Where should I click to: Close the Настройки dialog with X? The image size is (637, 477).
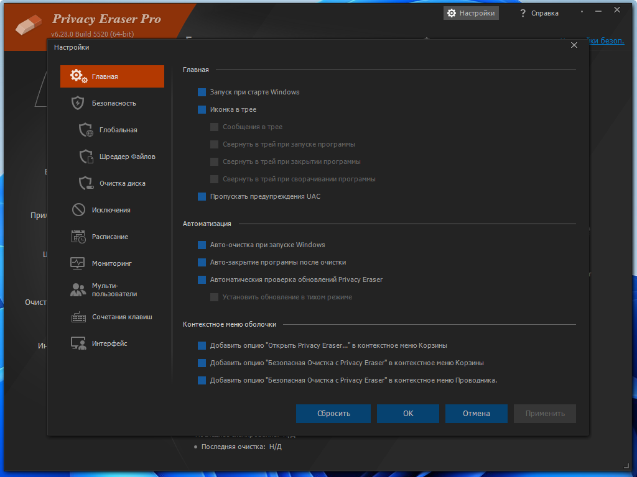[574, 45]
